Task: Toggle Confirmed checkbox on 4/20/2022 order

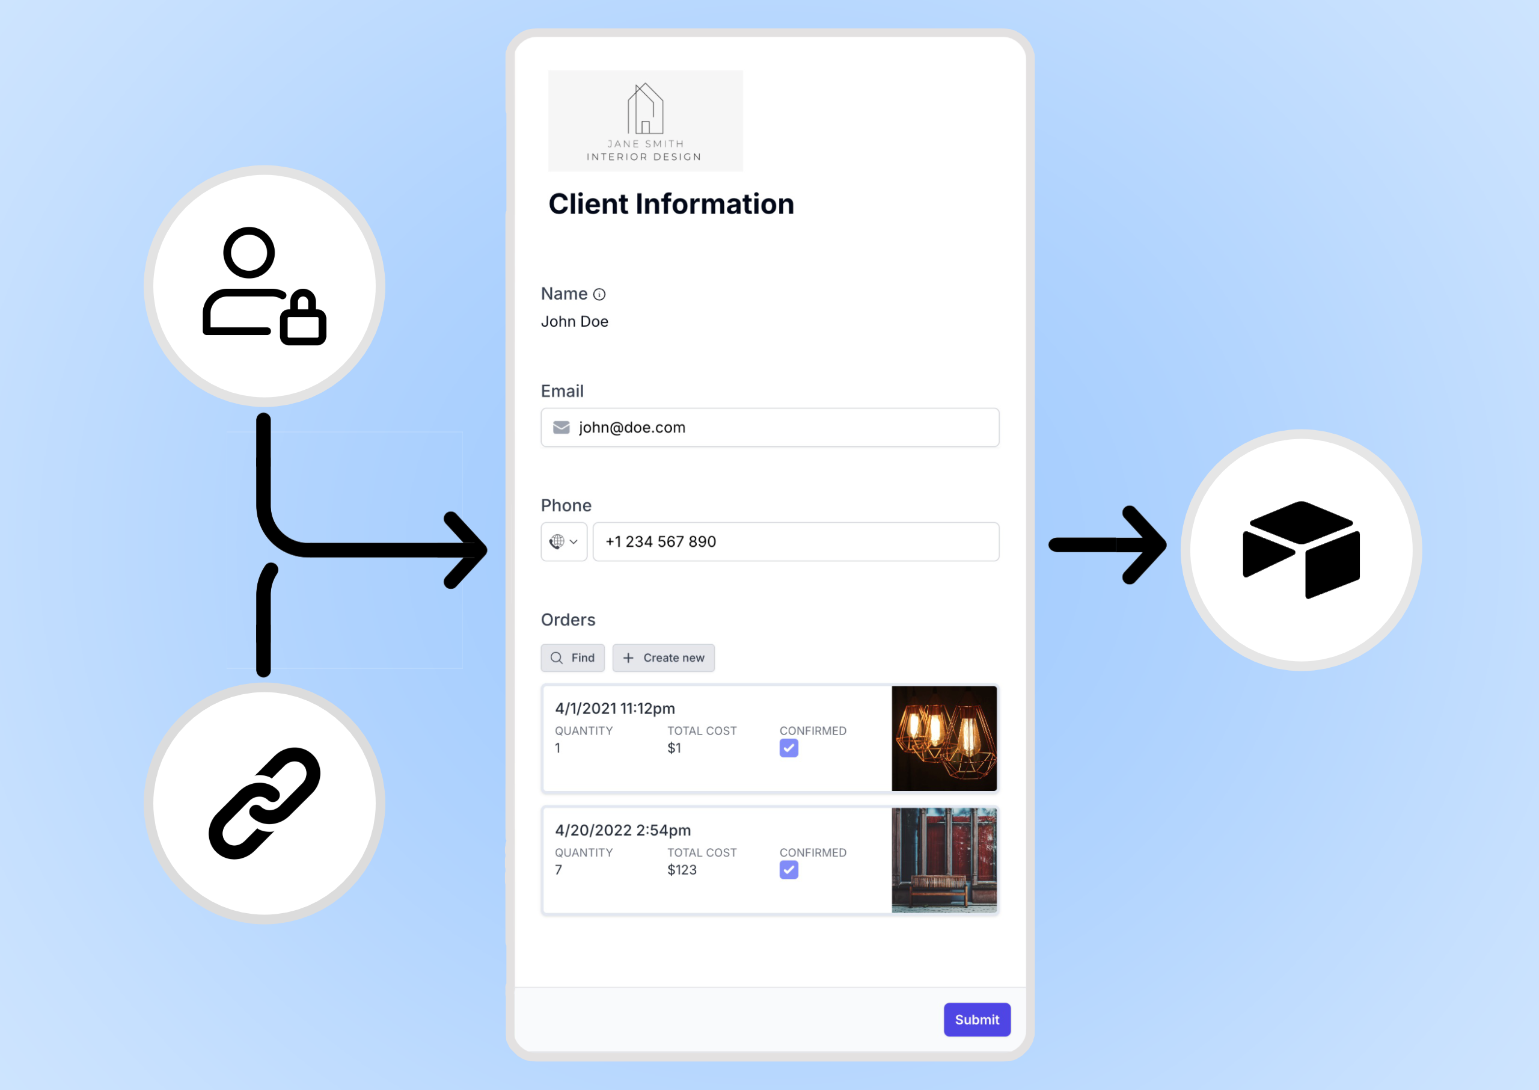Action: (x=789, y=870)
